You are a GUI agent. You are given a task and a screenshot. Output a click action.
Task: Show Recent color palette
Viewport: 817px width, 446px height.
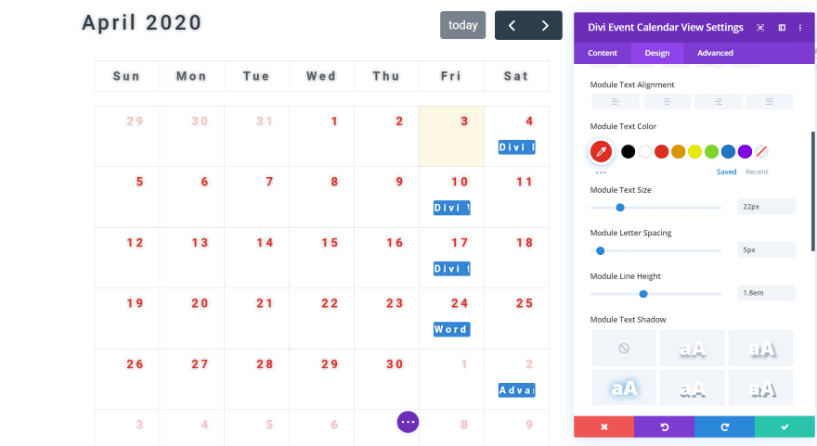click(x=757, y=172)
